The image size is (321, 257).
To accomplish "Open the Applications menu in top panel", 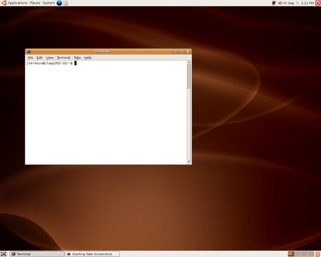I will pyautogui.click(x=18, y=3).
